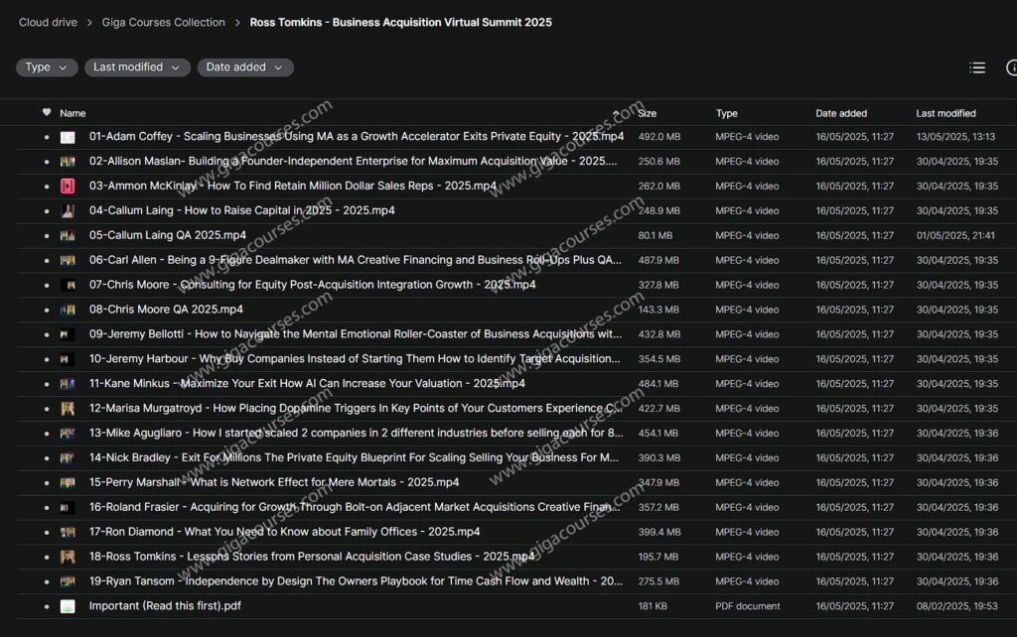Image resolution: width=1017 pixels, height=637 pixels.
Task: Click the list view icon
Action: point(977,67)
